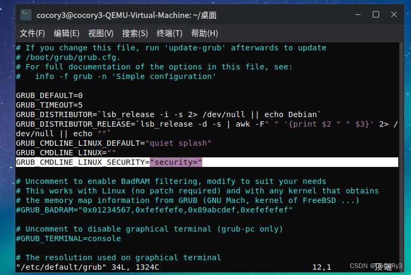Click the line GRUB_TIMEOUT=5
This screenshot has height=275, width=411.
[x=49, y=105]
